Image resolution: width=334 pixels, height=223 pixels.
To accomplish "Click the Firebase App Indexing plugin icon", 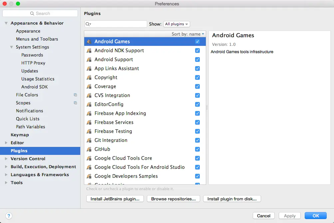I will [89, 113].
